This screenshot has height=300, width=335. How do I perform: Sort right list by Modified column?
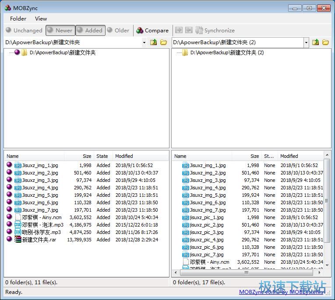click(x=300, y=156)
